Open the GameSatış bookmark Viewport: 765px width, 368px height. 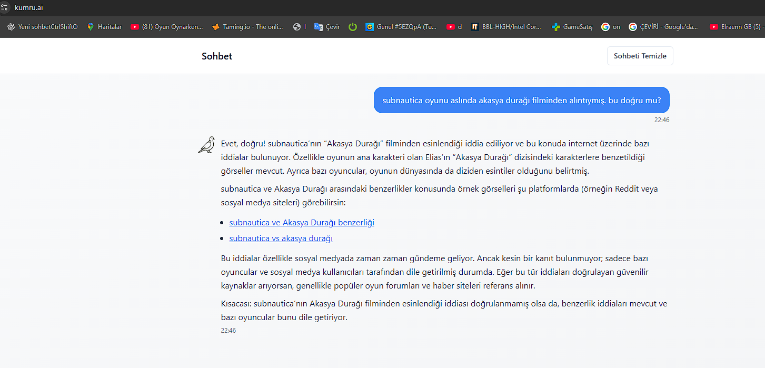[572, 27]
